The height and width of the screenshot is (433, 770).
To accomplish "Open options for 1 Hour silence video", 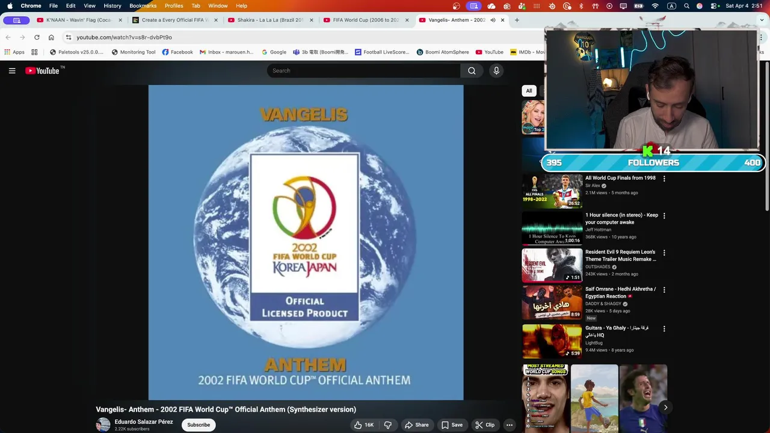I will click(x=664, y=215).
